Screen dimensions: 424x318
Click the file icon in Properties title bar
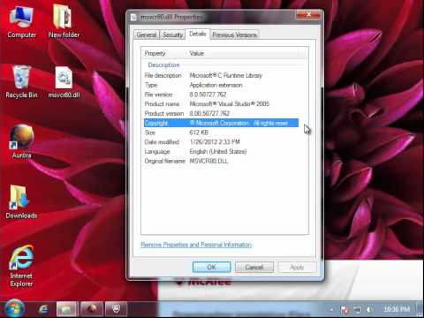pos(134,17)
